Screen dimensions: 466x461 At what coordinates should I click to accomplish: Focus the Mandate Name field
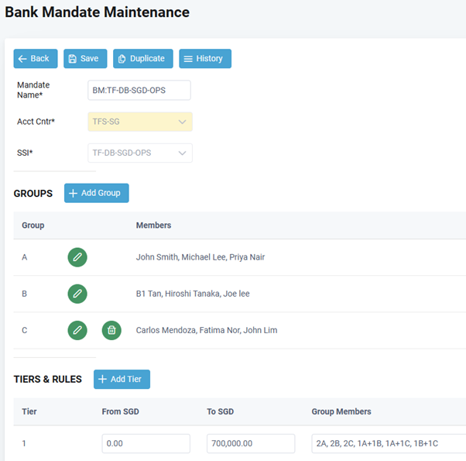click(x=139, y=90)
